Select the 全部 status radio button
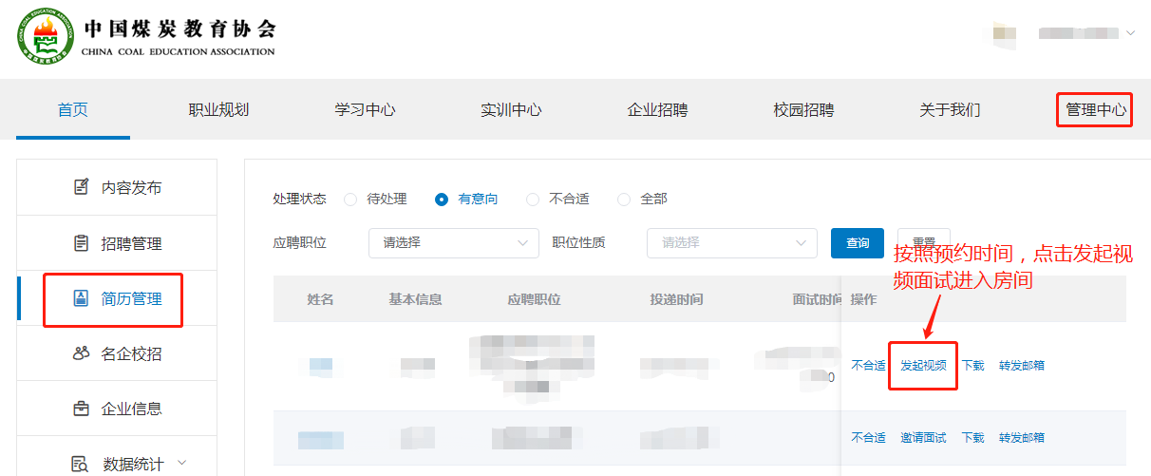The width and height of the screenshot is (1151, 476). (624, 200)
